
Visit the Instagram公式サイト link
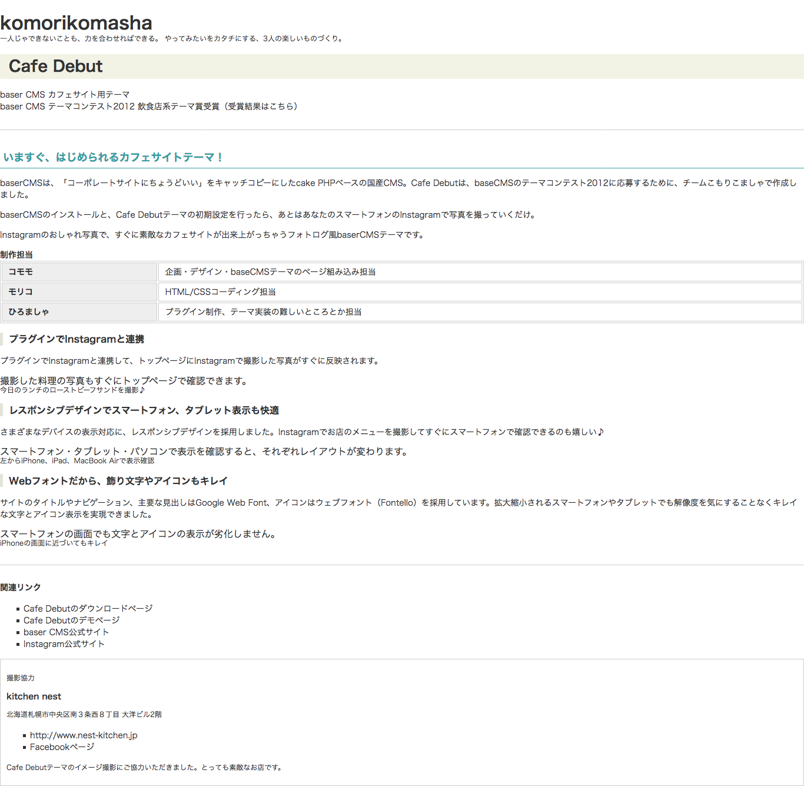64,644
